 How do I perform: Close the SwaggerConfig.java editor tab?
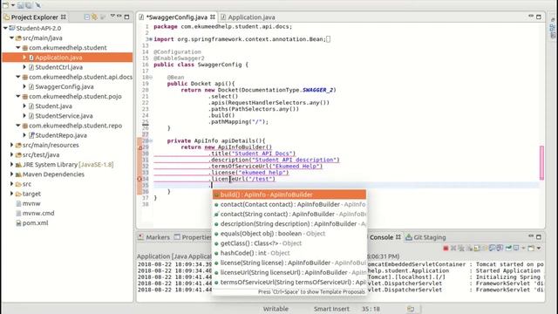click(213, 17)
